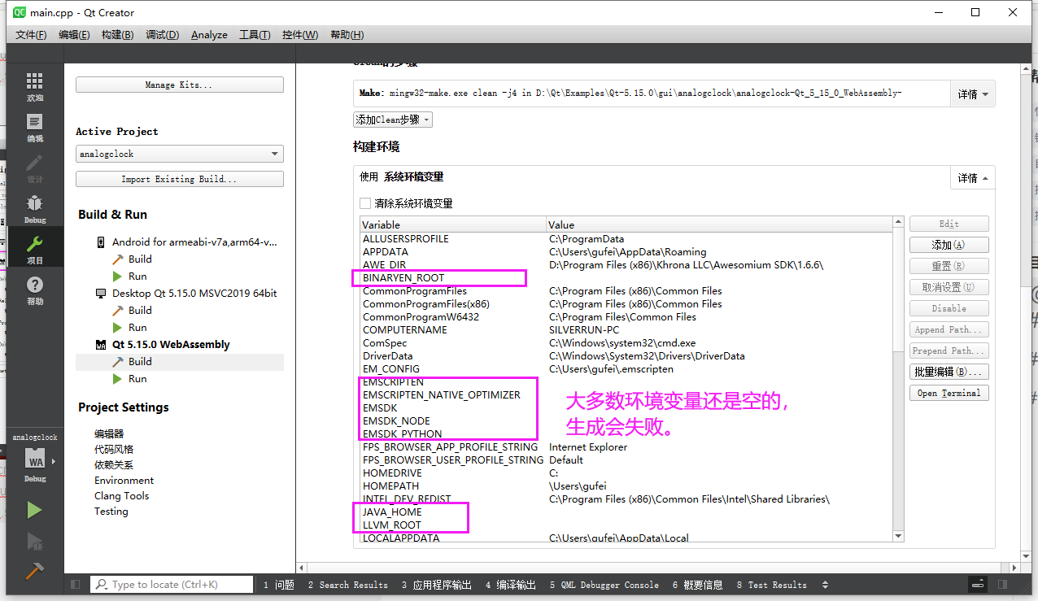
Task: Expand the 添加Clean步骤 dropdown
Action: click(x=393, y=119)
